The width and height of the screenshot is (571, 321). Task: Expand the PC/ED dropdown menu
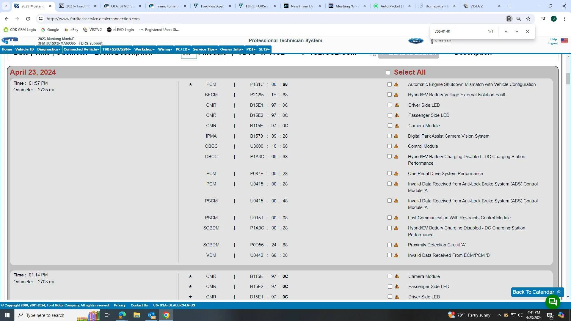coord(182,49)
